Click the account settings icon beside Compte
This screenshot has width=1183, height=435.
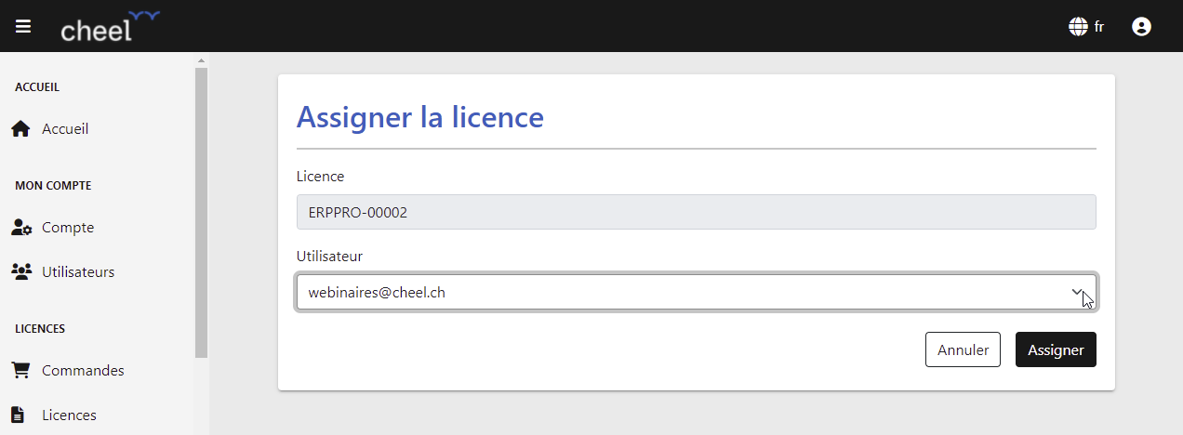(x=21, y=228)
